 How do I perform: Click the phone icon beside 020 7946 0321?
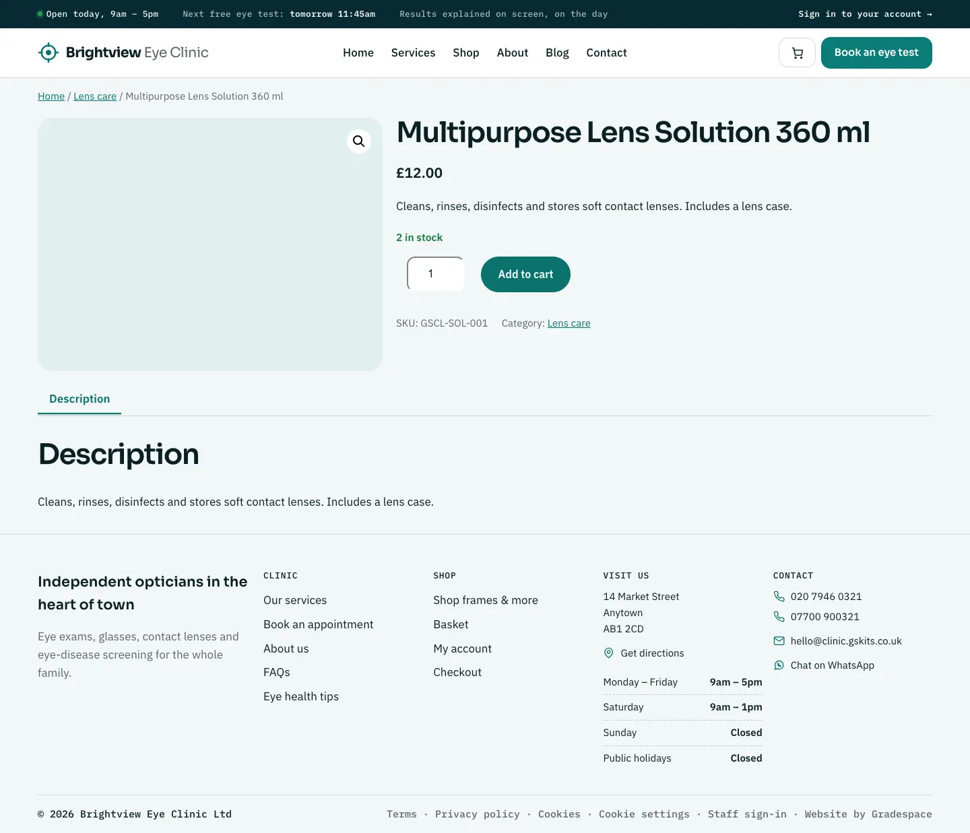779,597
